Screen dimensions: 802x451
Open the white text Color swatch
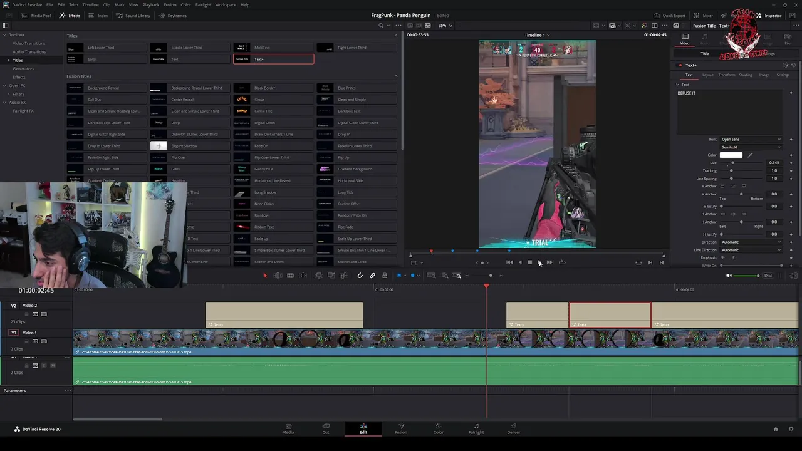pyautogui.click(x=731, y=155)
